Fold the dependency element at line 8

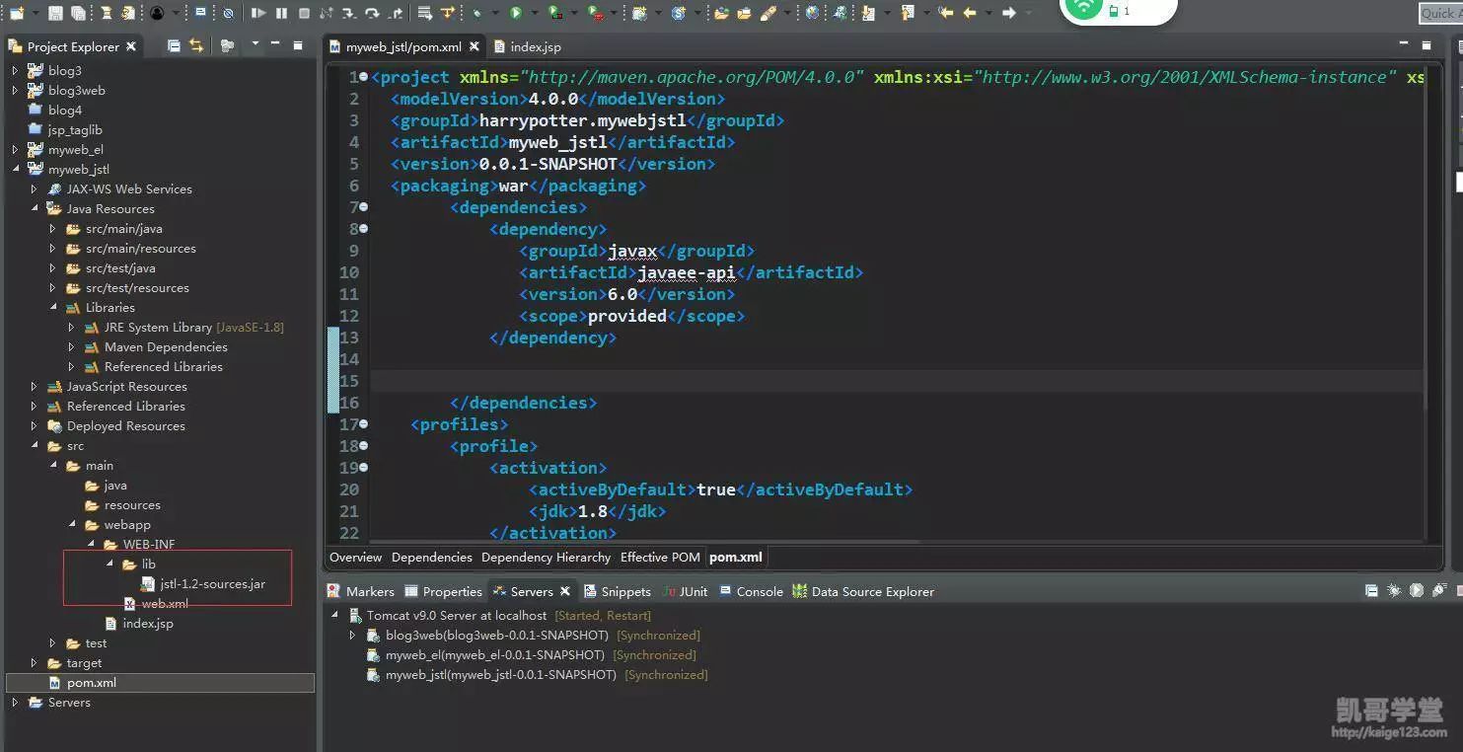(x=363, y=229)
